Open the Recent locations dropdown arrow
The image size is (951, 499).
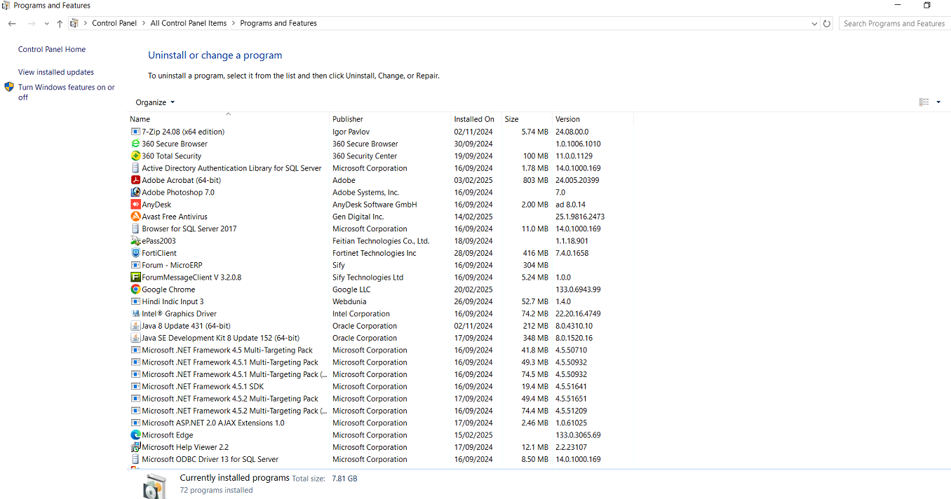click(46, 23)
